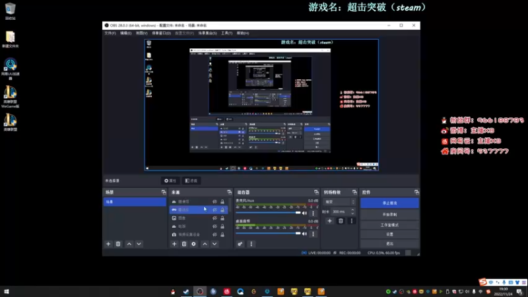Open the 帮助(H) menu
The width and height of the screenshot is (528, 297).
[x=243, y=33]
